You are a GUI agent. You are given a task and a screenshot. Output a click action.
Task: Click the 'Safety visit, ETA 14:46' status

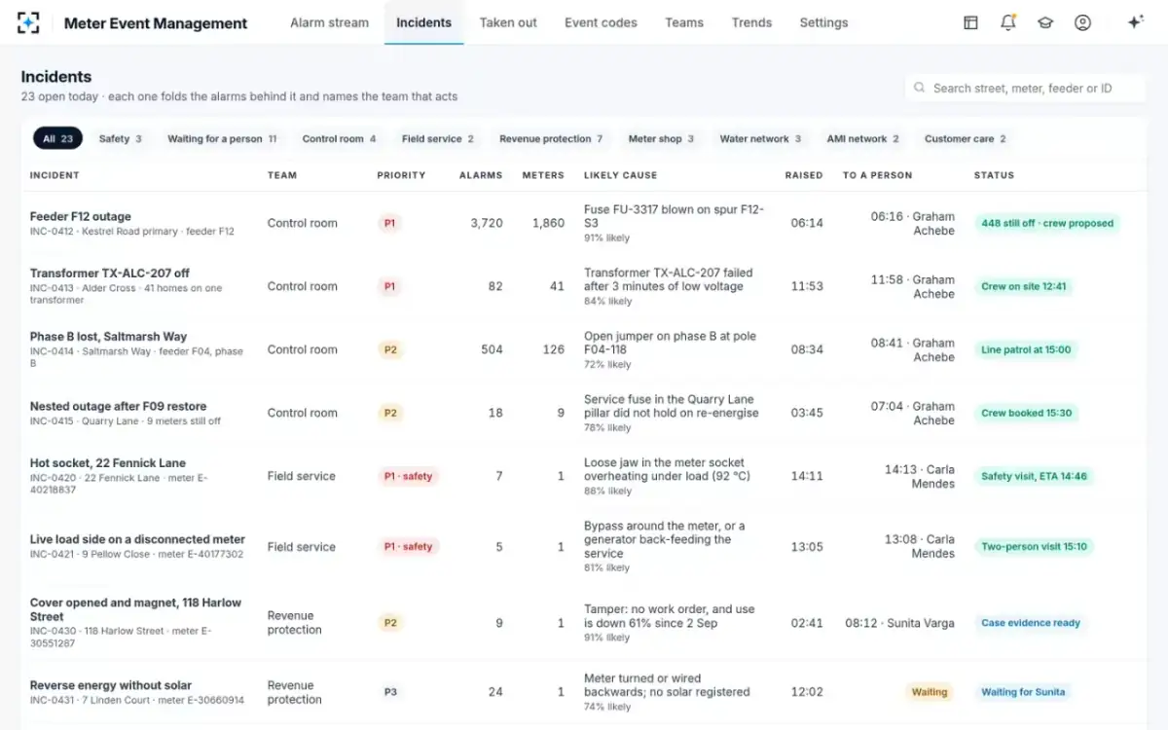(x=1034, y=476)
